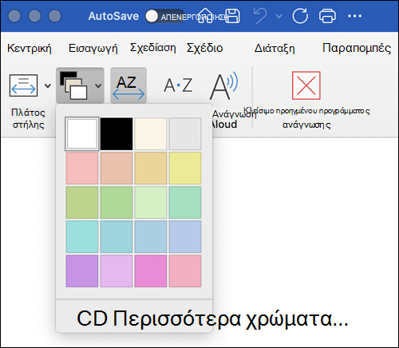Click the page color icon
The image size is (399, 348).
click(73, 85)
